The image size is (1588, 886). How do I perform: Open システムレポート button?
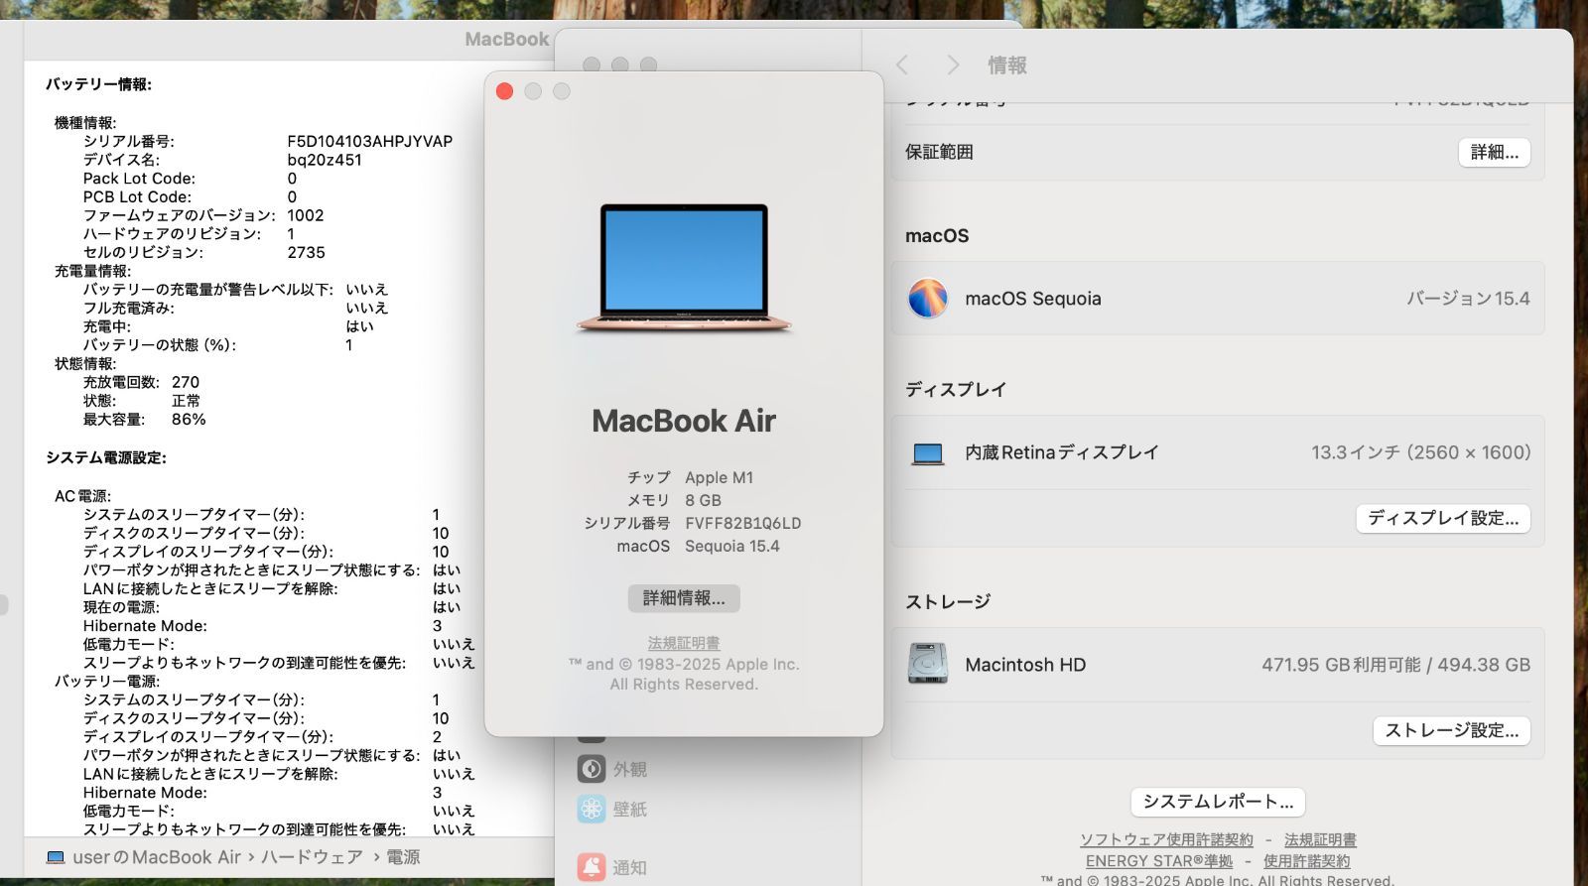(1218, 802)
